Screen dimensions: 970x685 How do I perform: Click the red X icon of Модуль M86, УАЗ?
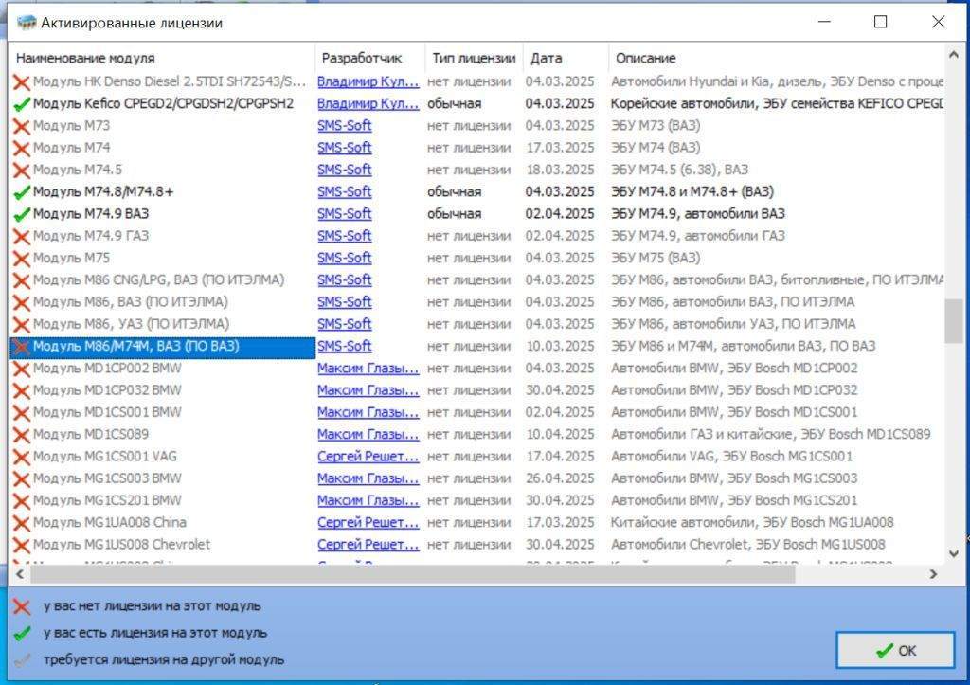[x=22, y=325]
